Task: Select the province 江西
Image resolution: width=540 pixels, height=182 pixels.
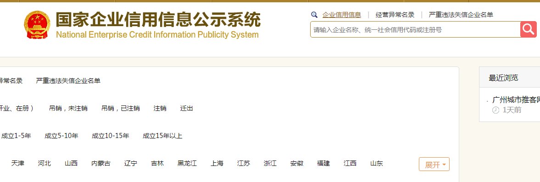Action: (x=350, y=163)
